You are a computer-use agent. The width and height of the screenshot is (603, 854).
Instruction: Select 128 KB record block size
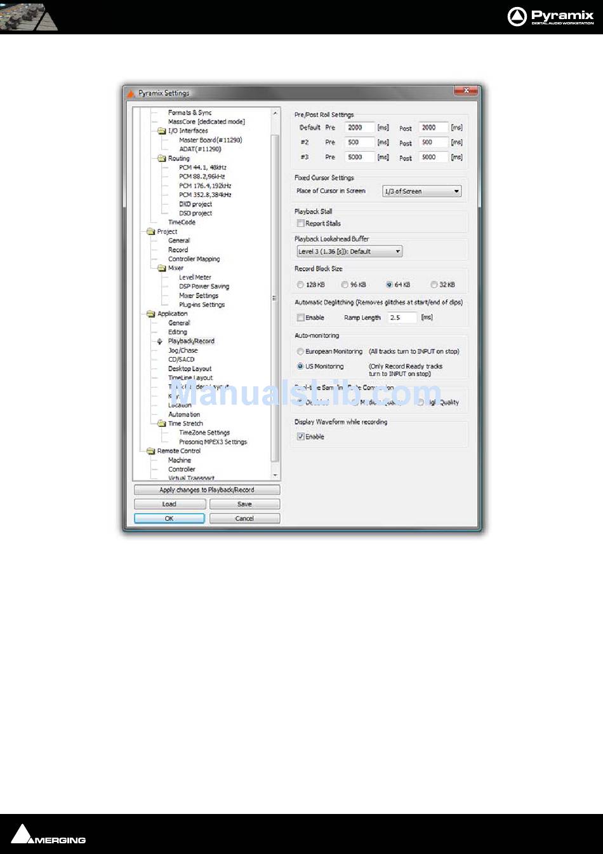(x=300, y=285)
